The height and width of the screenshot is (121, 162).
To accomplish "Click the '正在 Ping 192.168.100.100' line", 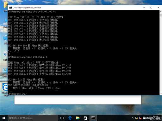I will click(x=36, y=17).
